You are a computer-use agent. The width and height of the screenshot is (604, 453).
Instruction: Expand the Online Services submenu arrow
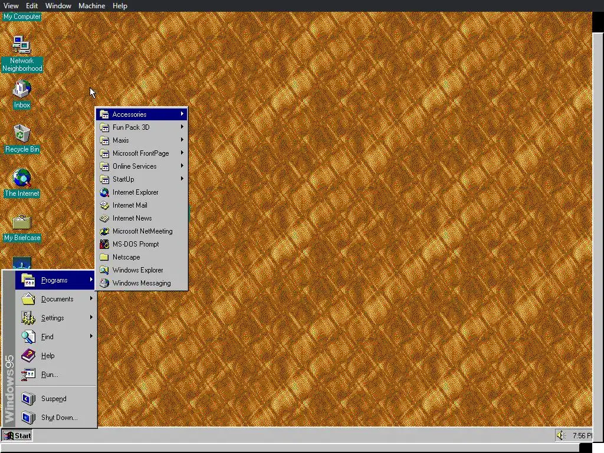182,166
